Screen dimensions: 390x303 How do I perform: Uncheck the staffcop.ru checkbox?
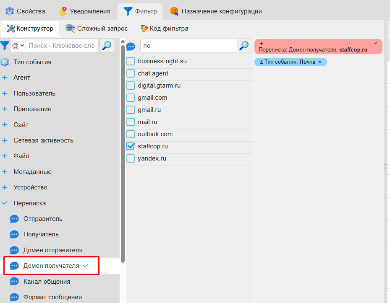tap(131, 147)
